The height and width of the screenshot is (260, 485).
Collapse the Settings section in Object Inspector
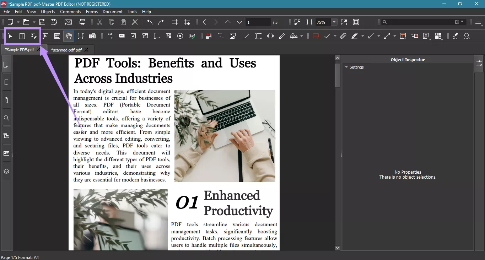346,67
